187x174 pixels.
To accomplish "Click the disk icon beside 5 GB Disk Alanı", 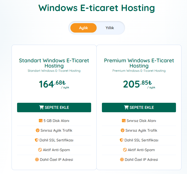I will point(41,121).
